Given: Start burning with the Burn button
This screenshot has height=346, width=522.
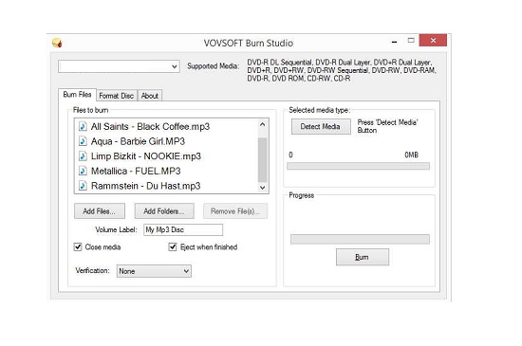Looking at the screenshot, I should [363, 257].
